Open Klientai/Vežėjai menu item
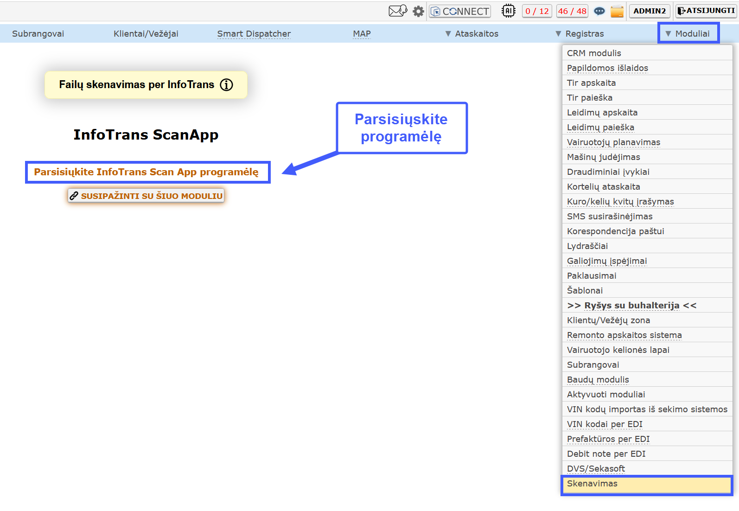 pos(146,33)
